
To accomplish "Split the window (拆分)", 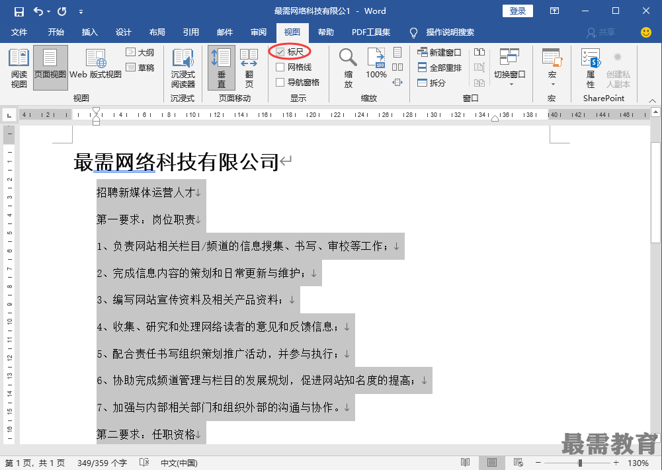I will (431, 83).
